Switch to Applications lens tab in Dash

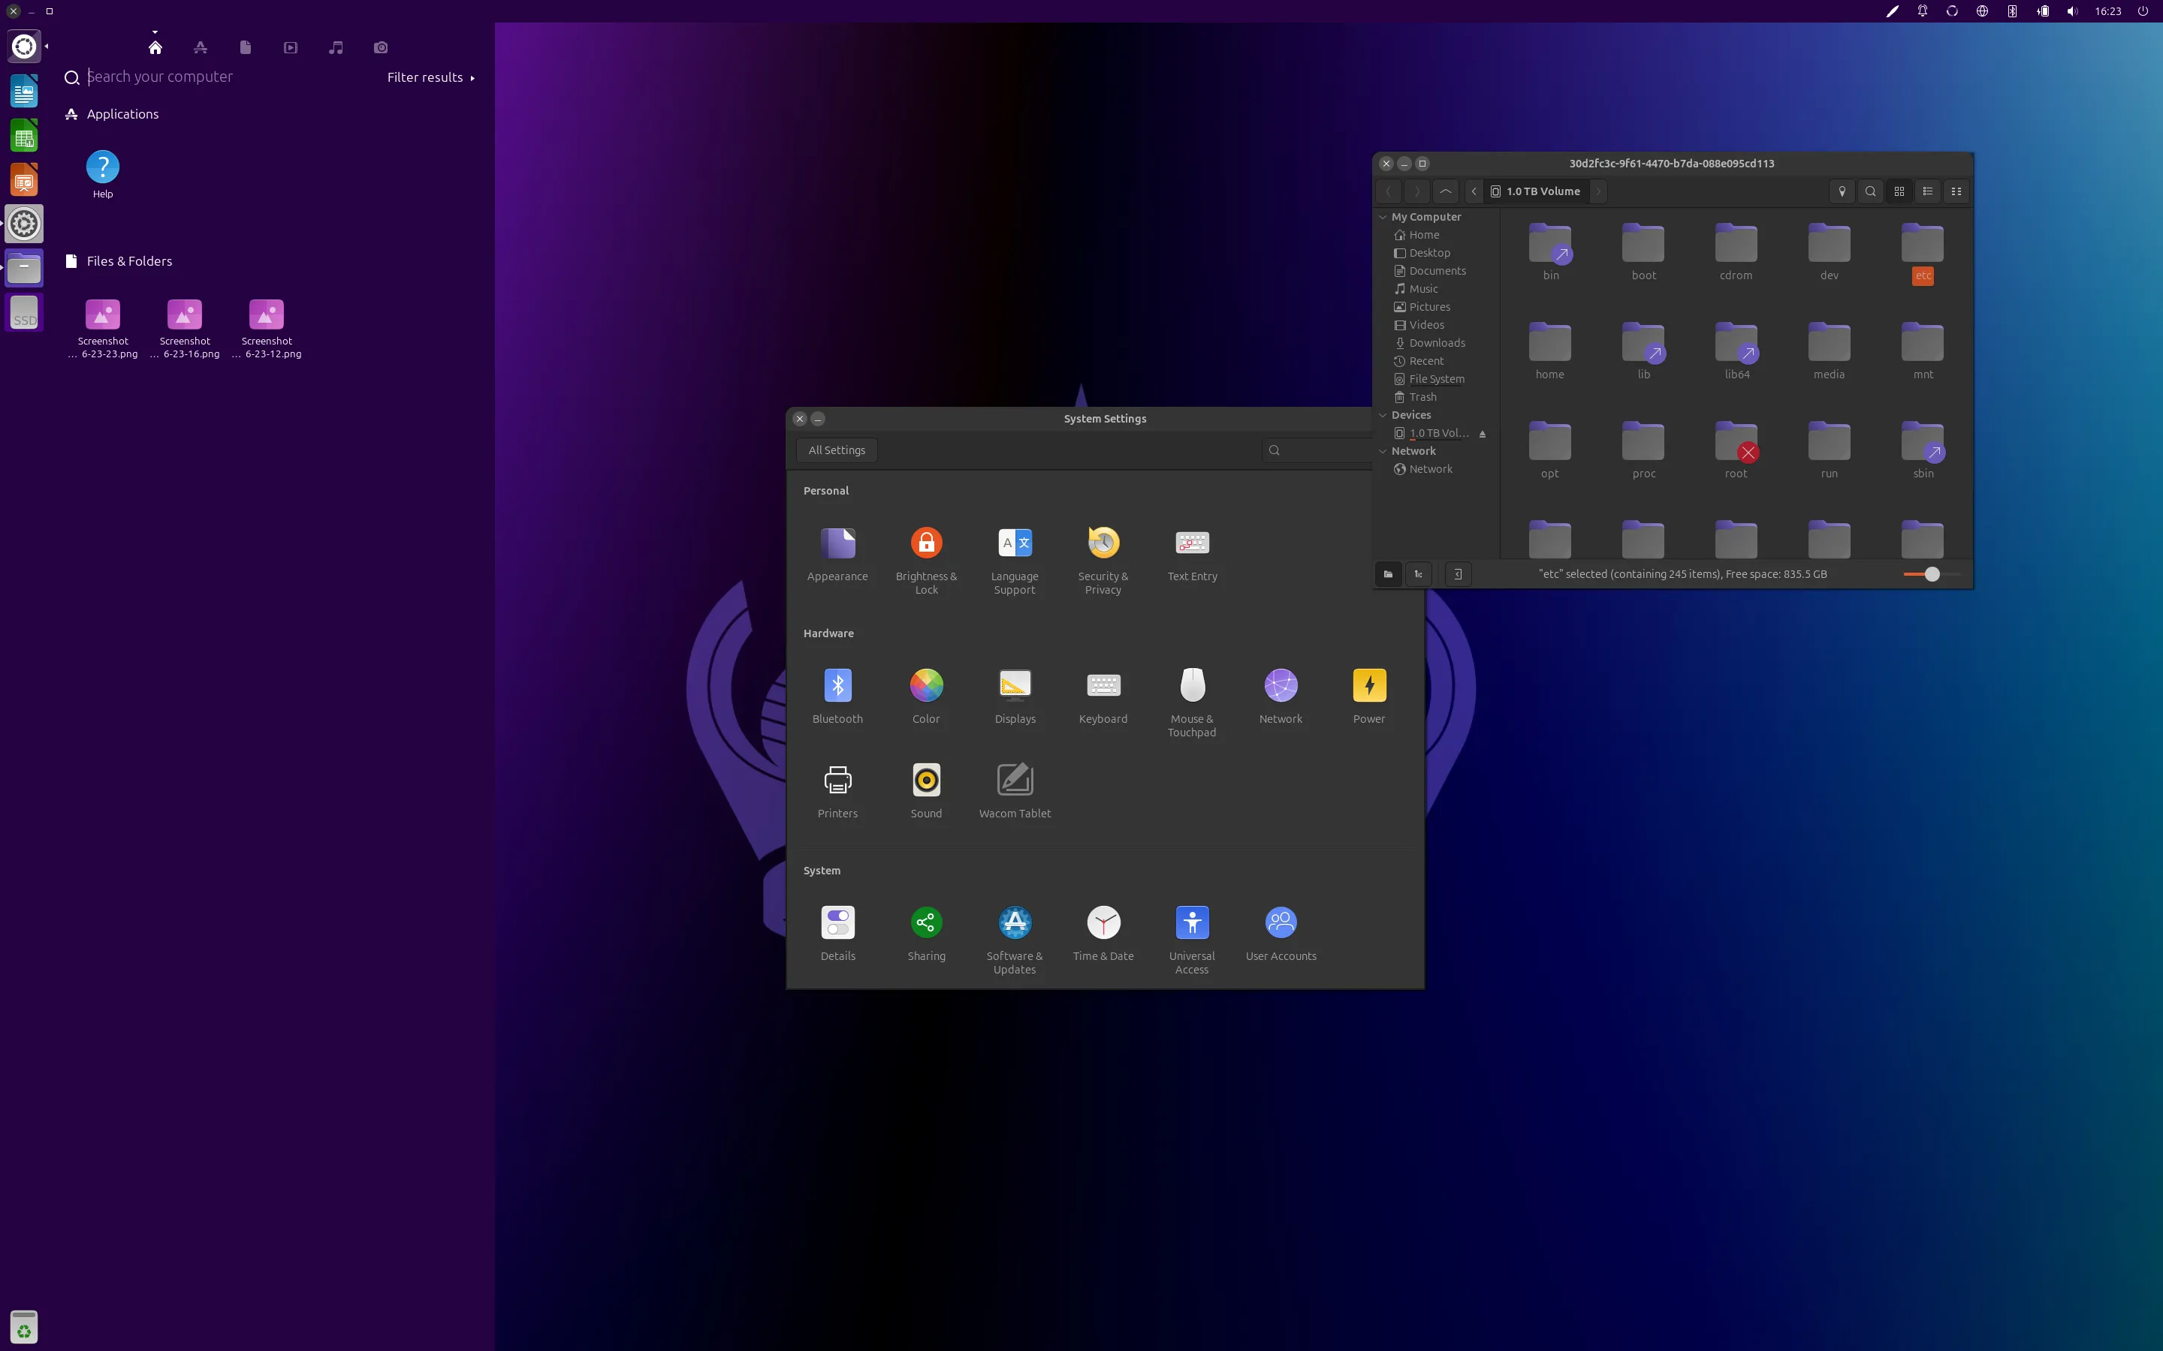201,47
